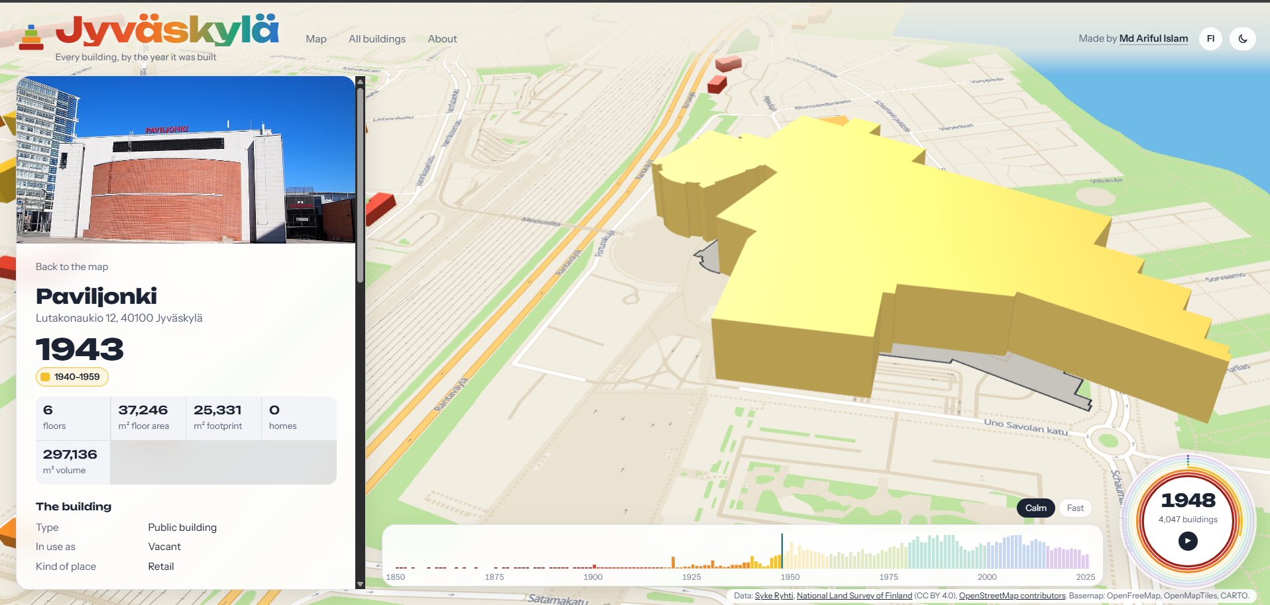Click the Jyväskylä site title
Screen dimensions: 1270x605
(x=167, y=30)
